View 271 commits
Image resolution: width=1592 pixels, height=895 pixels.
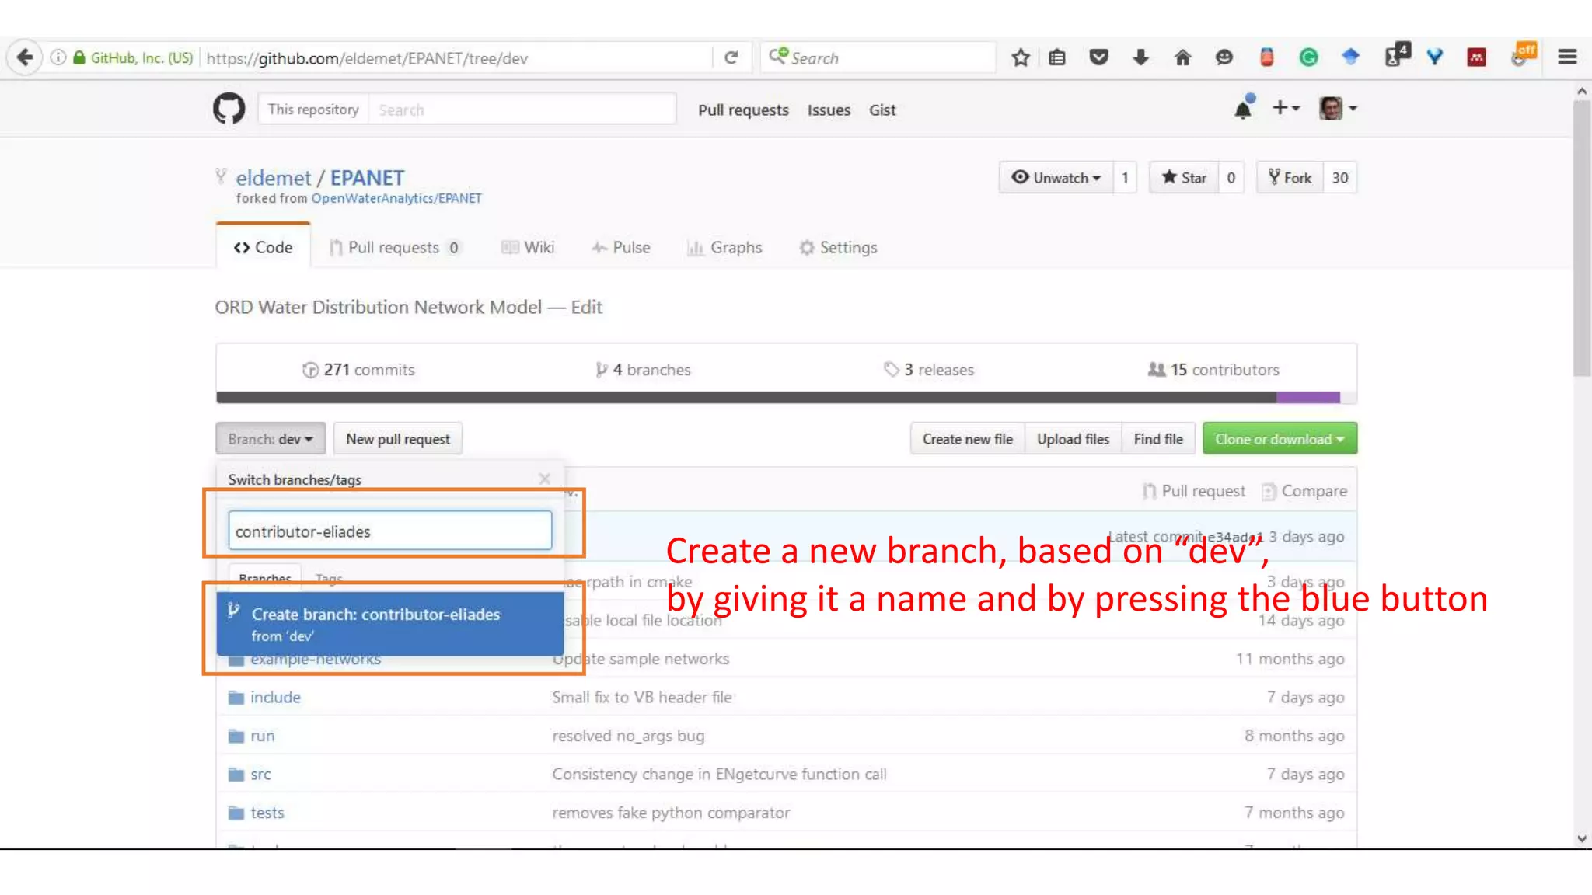pos(359,370)
